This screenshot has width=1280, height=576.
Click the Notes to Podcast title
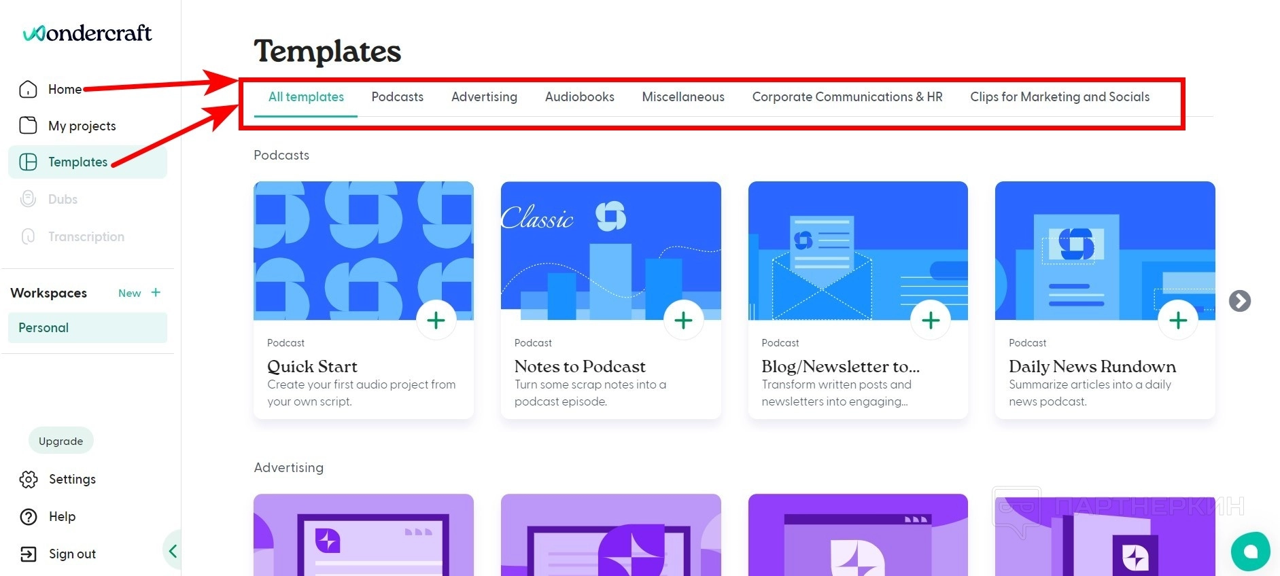click(x=580, y=367)
